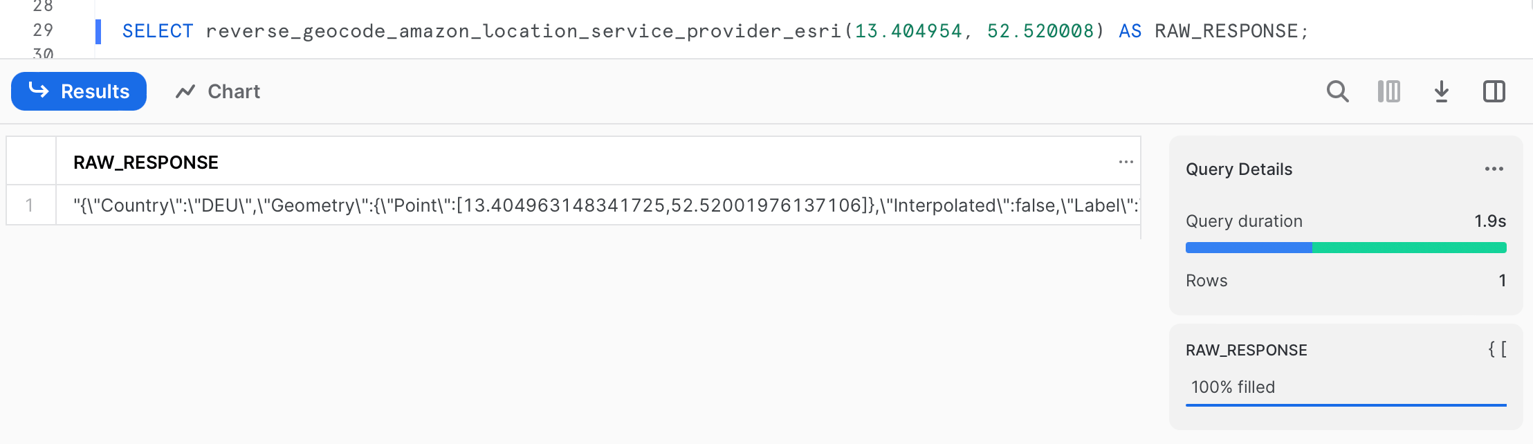The width and height of the screenshot is (1533, 444).
Task: Open Query Details more options menu
Action: click(1494, 169)
